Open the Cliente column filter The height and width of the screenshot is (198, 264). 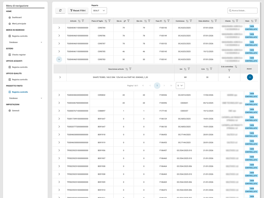[237, 21]
